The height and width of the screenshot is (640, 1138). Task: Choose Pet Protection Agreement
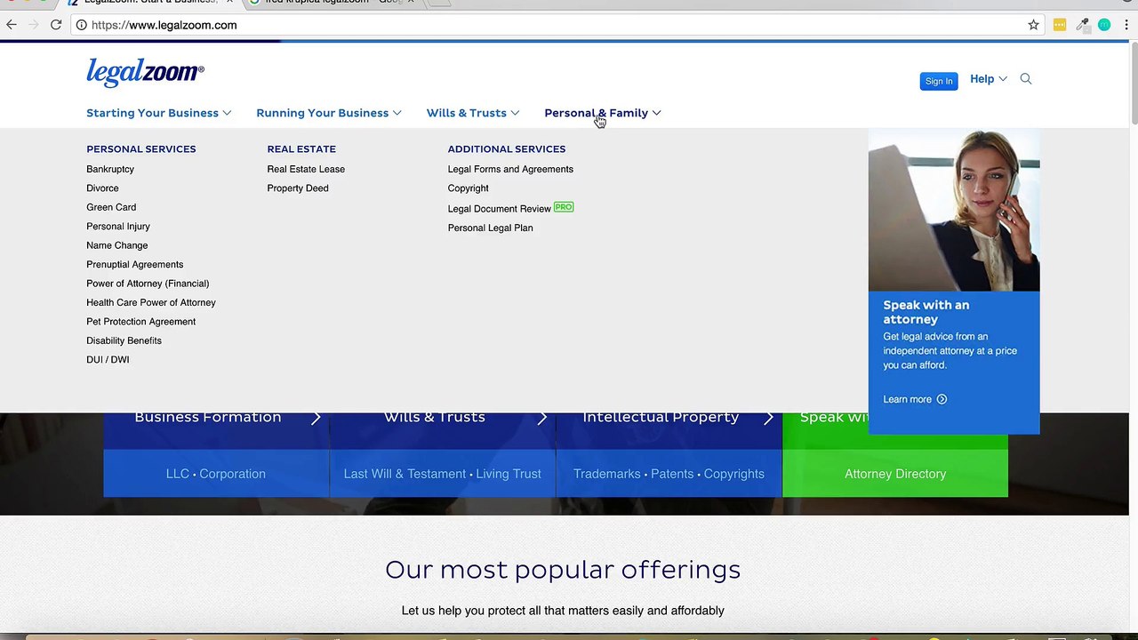pos(141,322)
